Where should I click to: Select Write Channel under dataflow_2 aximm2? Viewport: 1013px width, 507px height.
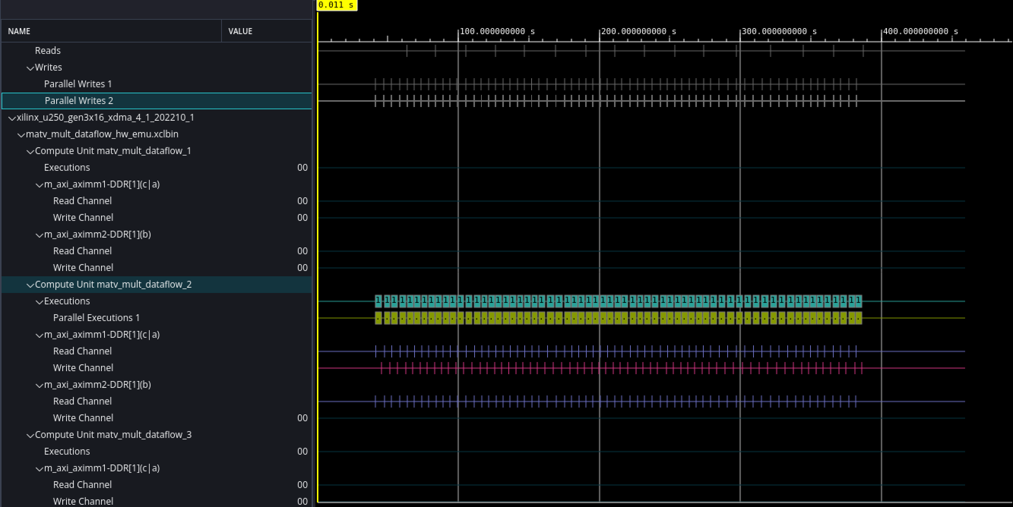(157, 418)
